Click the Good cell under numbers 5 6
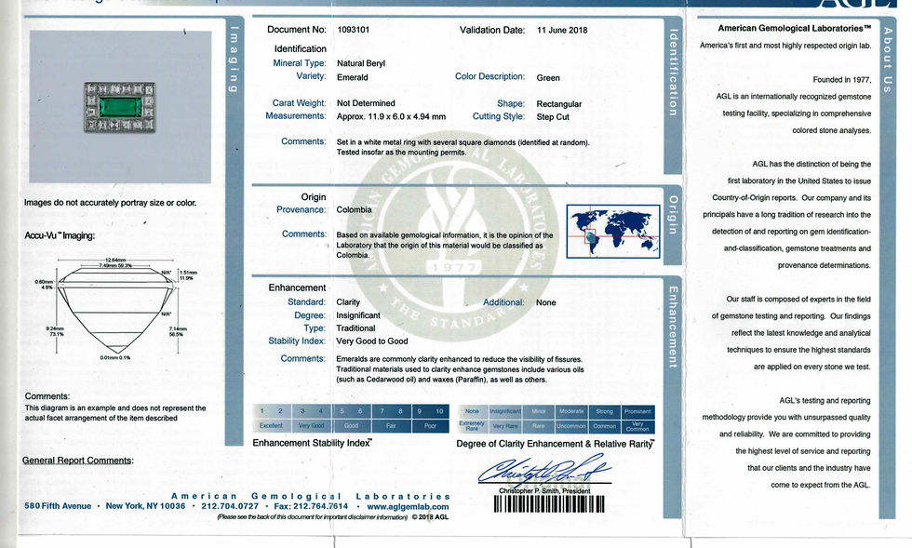Image resolution: width=912 pixels, height=548 pixels. (352, 426)
